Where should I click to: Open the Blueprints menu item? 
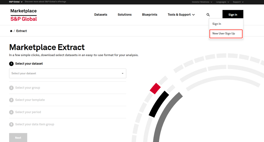pyautogui.click(x=150, y=15)
